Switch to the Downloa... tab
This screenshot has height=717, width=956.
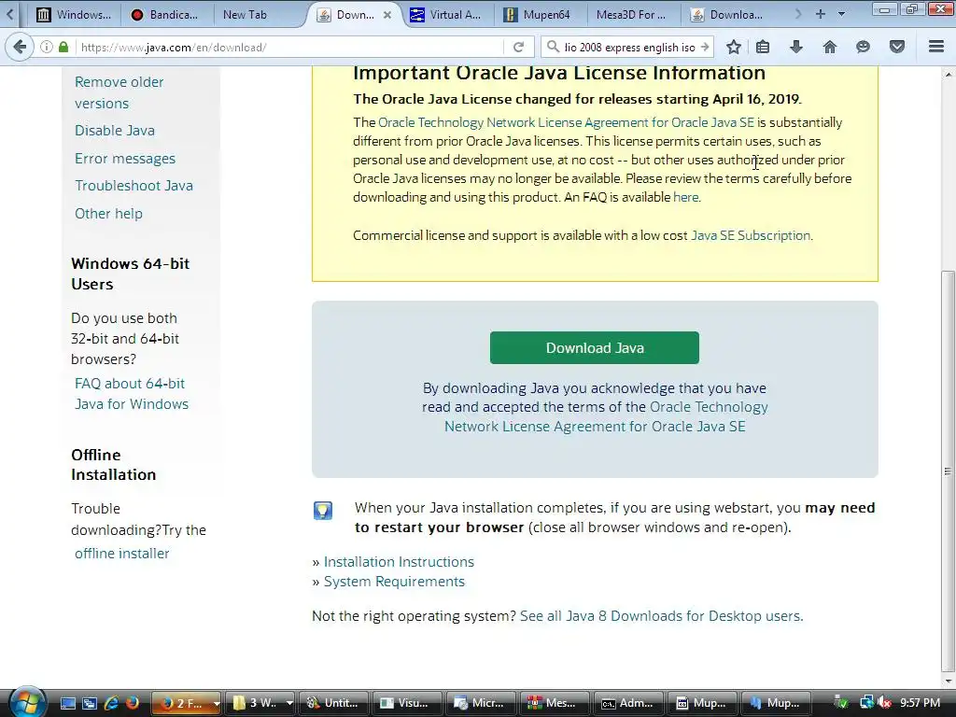[728, 15]
